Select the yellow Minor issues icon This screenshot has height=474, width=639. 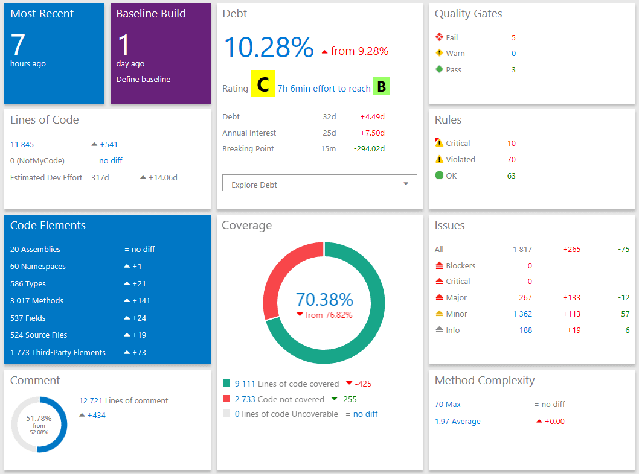tap(438, 314)
